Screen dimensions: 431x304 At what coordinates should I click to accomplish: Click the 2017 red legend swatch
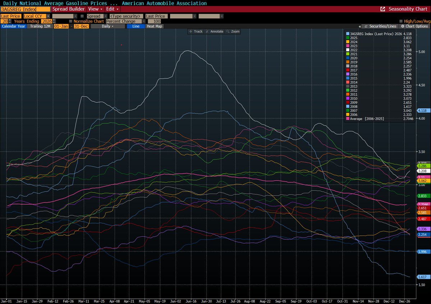(x=348, y=70)
